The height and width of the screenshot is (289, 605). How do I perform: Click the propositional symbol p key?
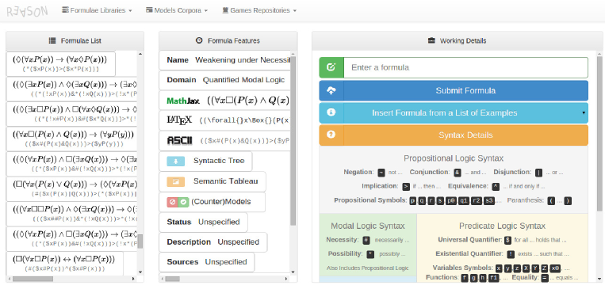click(413, 200)
